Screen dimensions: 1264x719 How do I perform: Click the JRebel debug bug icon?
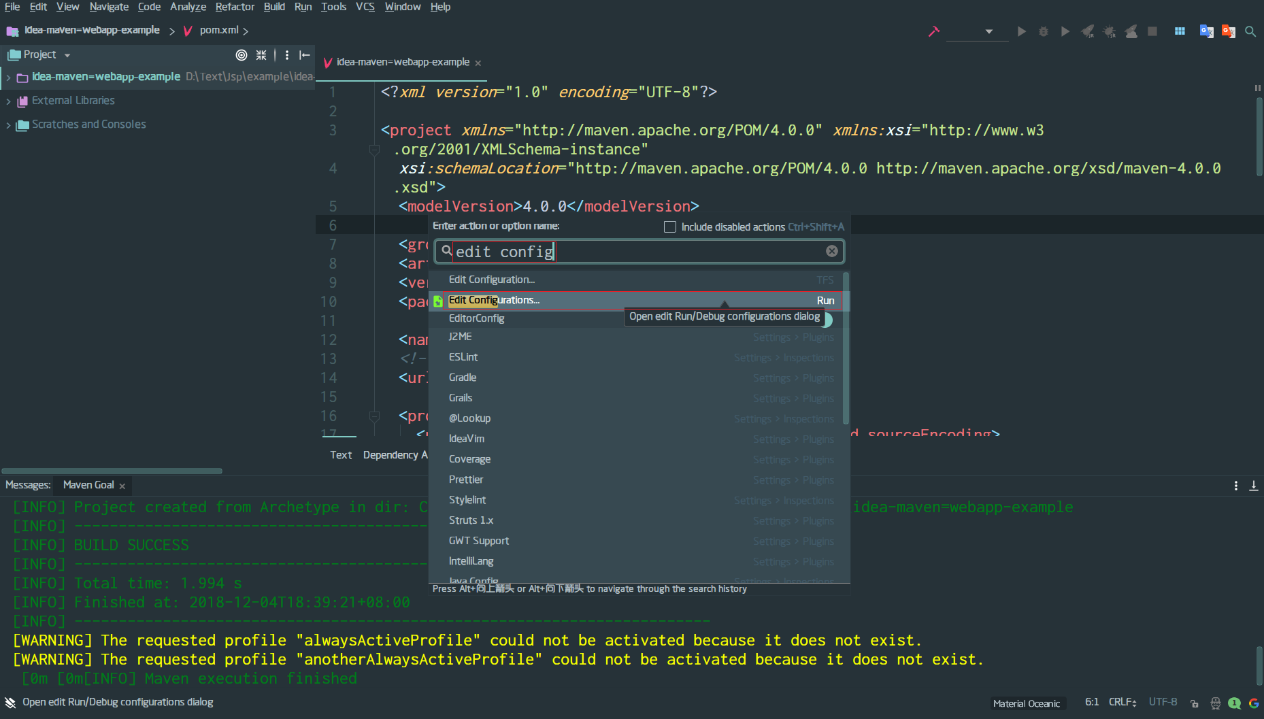pos(1110,31)
